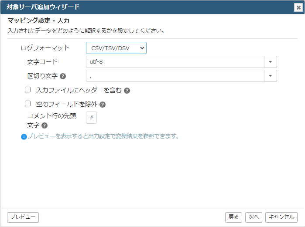Enable 空のフィールドを除外 checkbox
Image resolution: width=305 pixels, height=227 pixels.
point(28,104)
